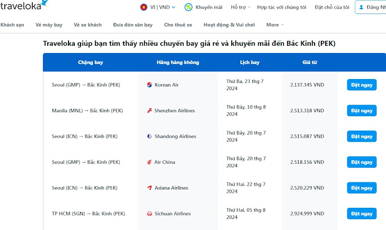Image resolution: width=386 pixels, height=230 pixels.
Task: Click the user icon beside Đăng Nhập
Action: click(361, 7)
